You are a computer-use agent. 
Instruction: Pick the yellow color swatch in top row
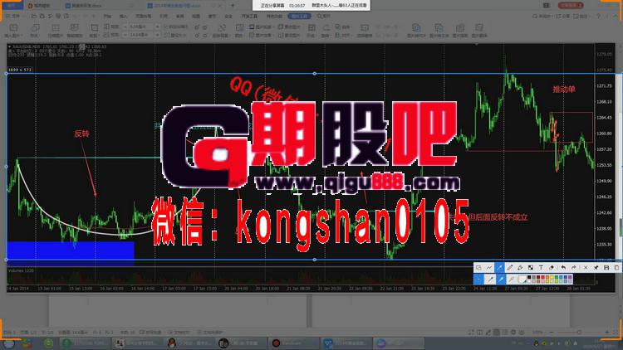552,277
